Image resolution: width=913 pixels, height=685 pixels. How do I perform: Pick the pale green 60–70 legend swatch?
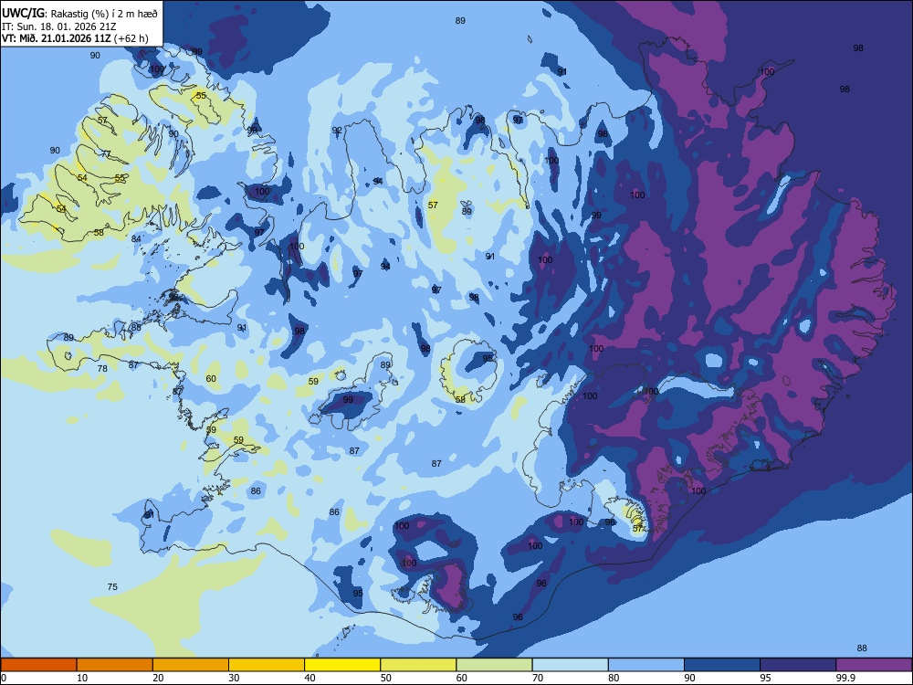pos(494,665)
